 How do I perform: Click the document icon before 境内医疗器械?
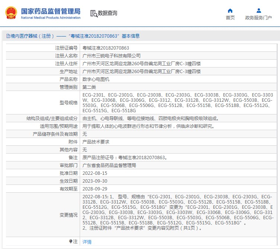click(8, 36)
